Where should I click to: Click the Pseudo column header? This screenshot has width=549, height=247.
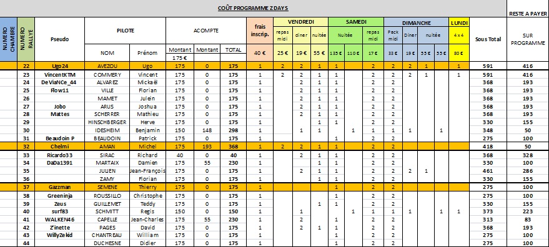(x=60, y=39)
